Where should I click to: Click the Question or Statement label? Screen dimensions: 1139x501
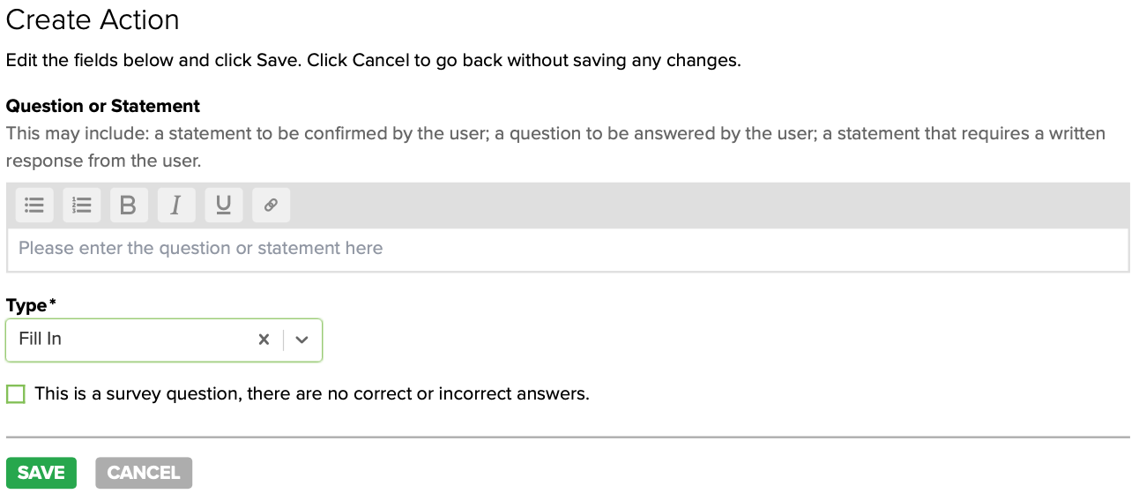coord(103,106)
